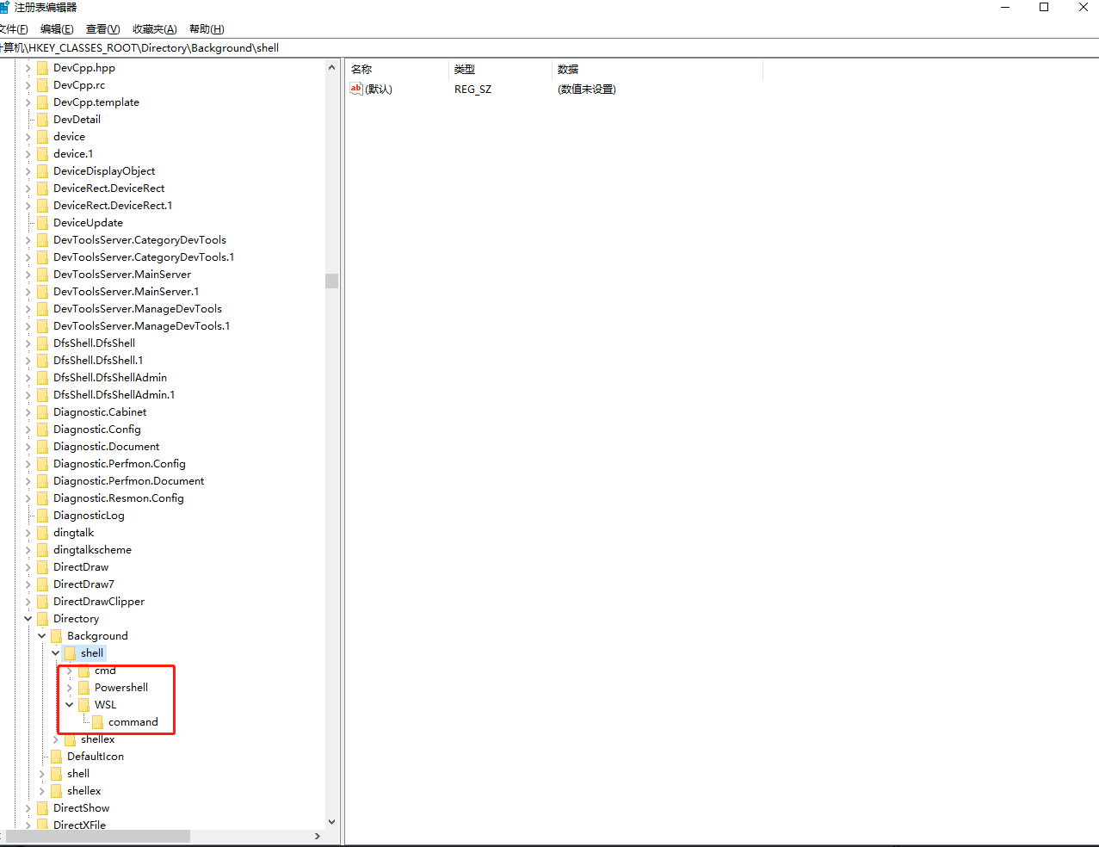Select the DeviceRect.DeviceRect.1 key
Screen dimensions: 1099x847
click(x=113, y=206)
